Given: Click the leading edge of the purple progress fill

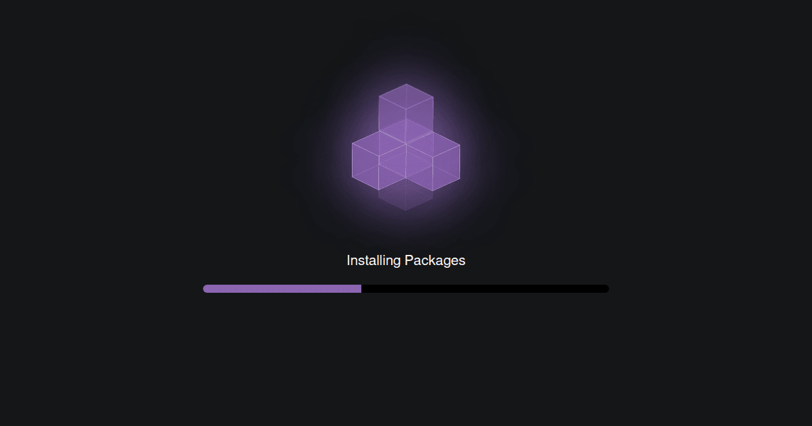Looking at the screenshot, I should click(x=360, y=289).
